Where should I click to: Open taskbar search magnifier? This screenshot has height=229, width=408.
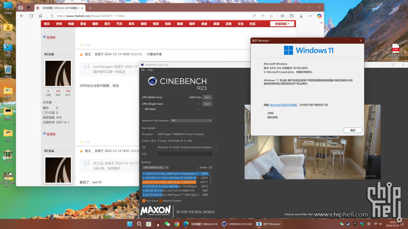[139, 224]
